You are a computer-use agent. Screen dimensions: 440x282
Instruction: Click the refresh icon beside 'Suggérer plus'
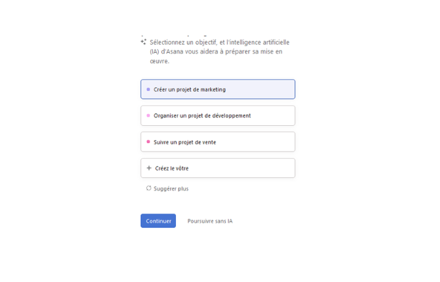point(149,188)
